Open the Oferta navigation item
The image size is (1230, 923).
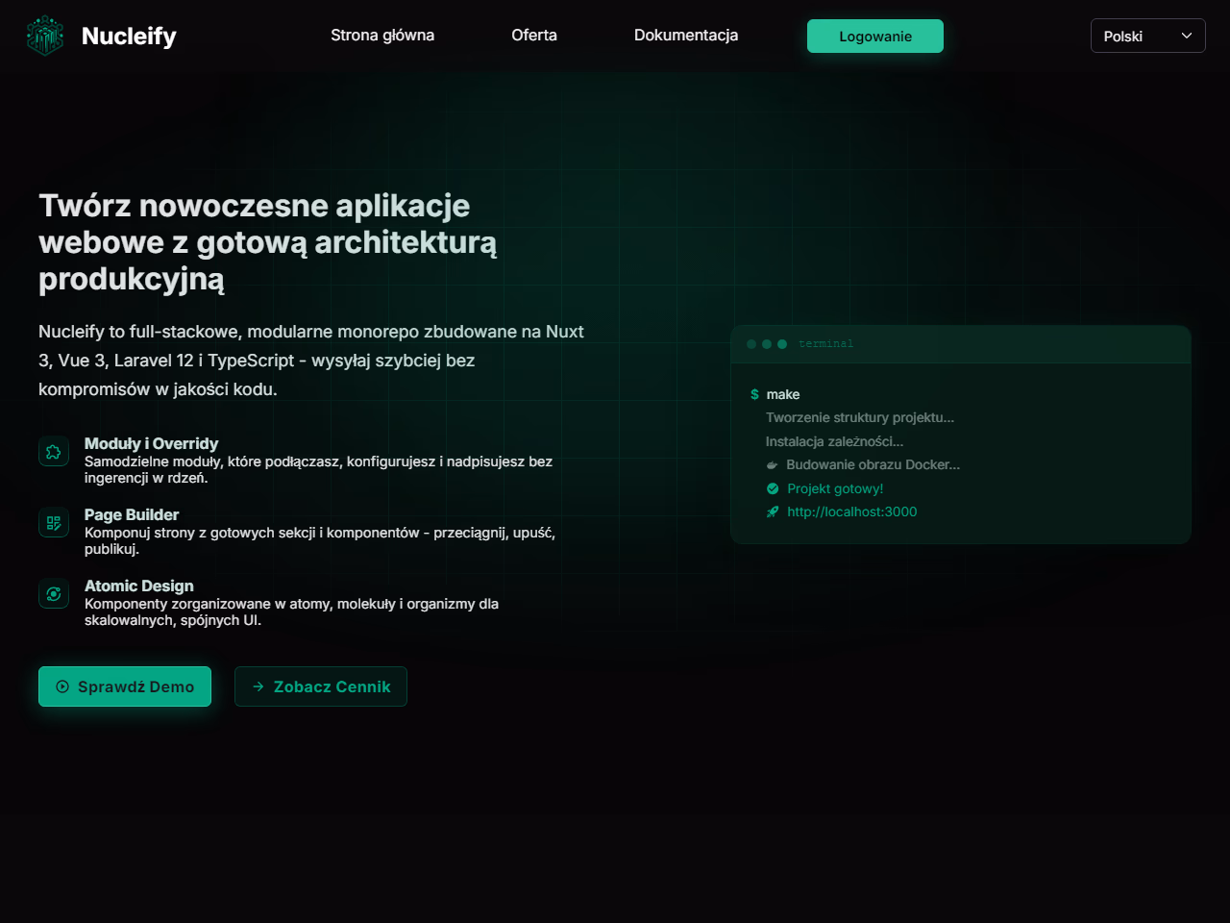pyautogui.click(x=534, y=36)
